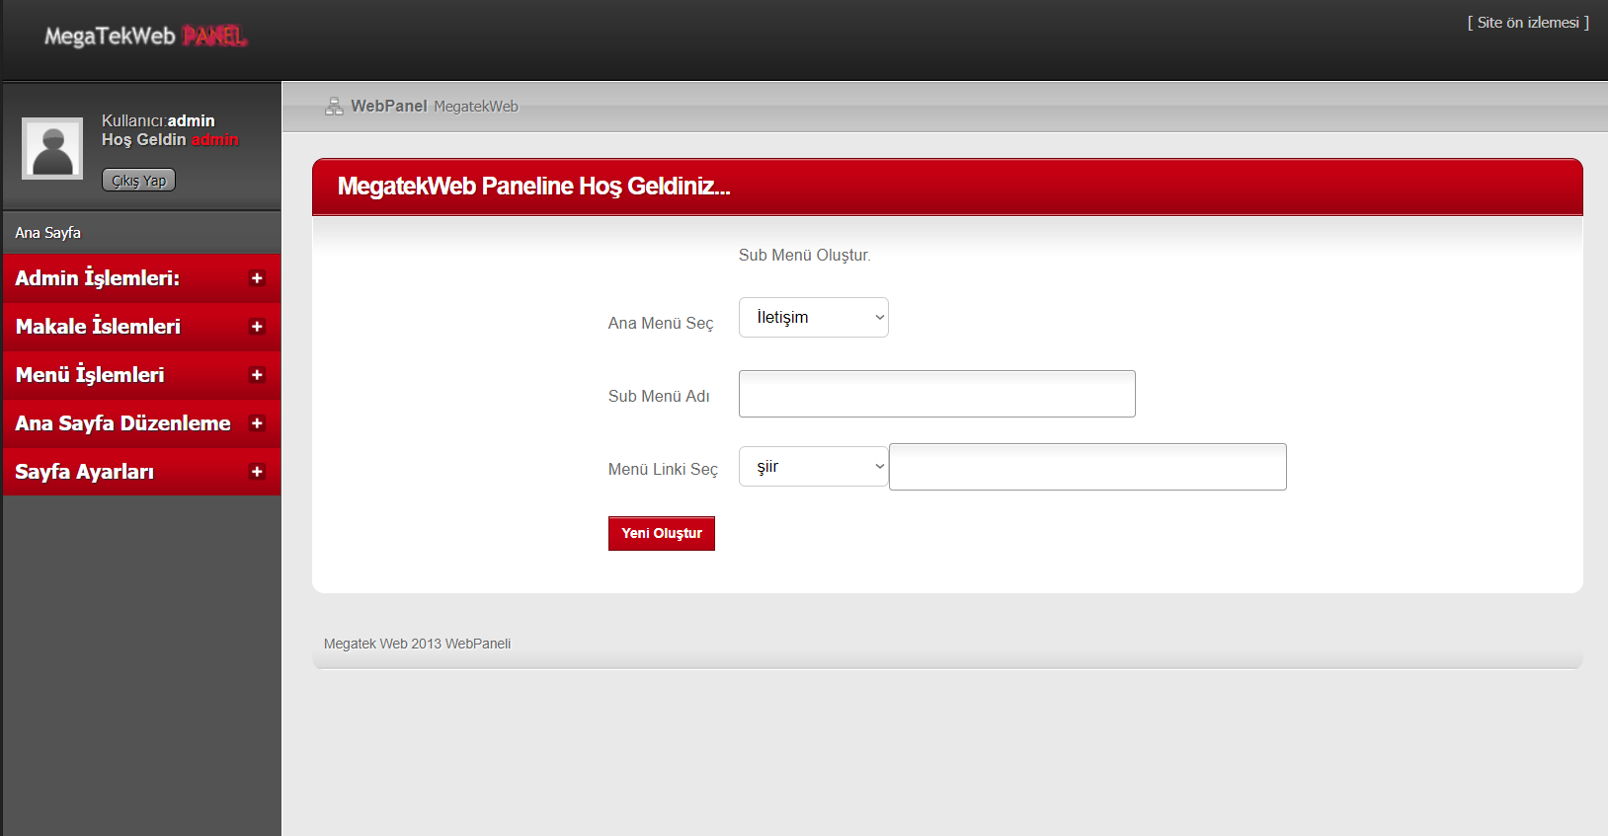
Task: Click the Çıkış Yap logout button
Action: 138,181
